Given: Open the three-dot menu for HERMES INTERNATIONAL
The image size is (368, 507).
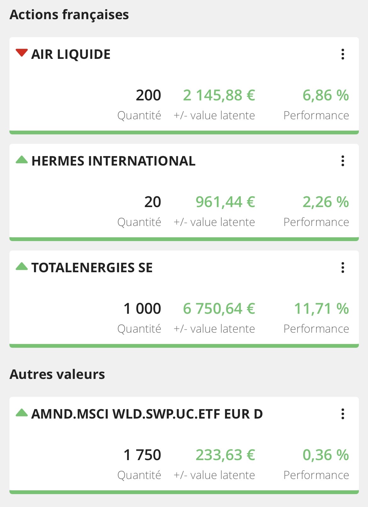Looking at the screenshot, I should [x=343, y=161].
